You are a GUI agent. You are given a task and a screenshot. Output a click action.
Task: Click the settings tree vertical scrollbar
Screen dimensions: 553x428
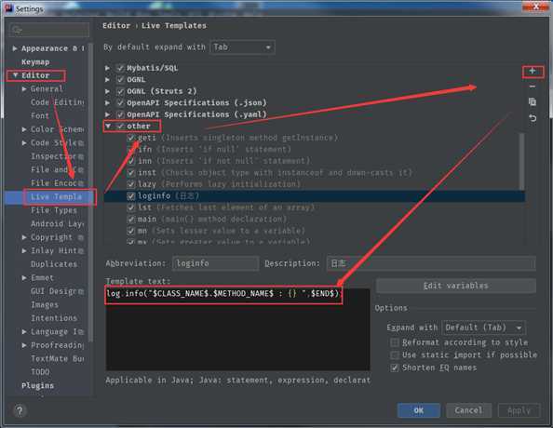tap(91, 193)
